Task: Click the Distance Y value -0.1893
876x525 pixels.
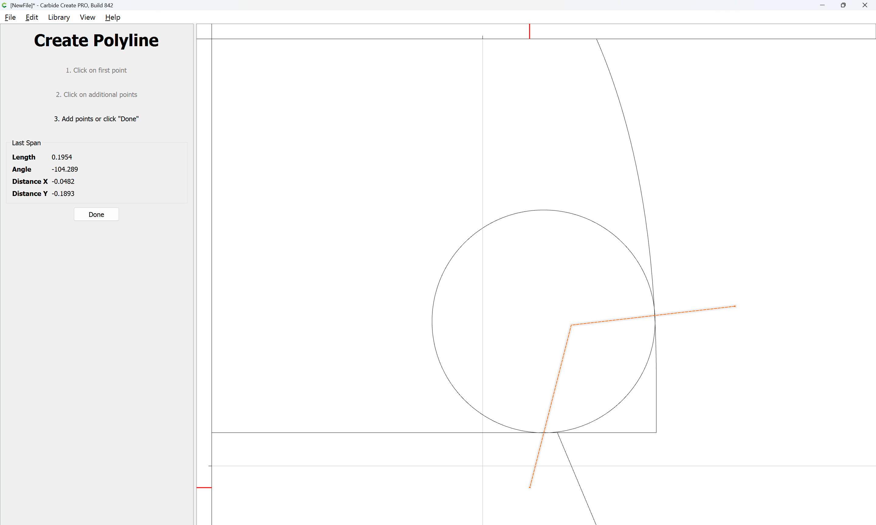Action: [x=63, y=194]
